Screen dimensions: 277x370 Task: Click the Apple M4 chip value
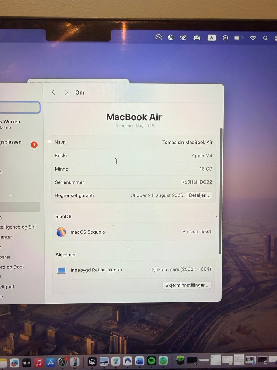(202, 156)
